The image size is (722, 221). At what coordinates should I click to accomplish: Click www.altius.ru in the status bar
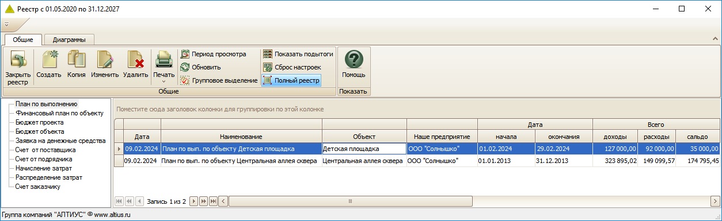(x=112, y=215)
